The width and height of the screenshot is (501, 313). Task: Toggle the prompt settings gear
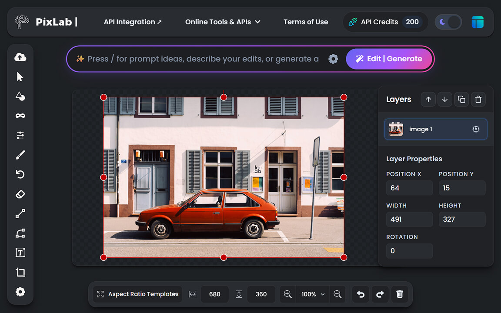pos(333,59)
